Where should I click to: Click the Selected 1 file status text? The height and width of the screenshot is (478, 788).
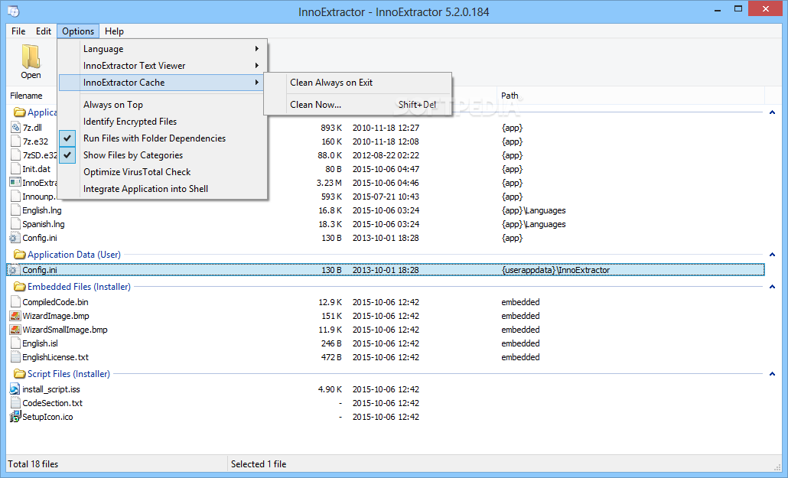tap(259, 464)
